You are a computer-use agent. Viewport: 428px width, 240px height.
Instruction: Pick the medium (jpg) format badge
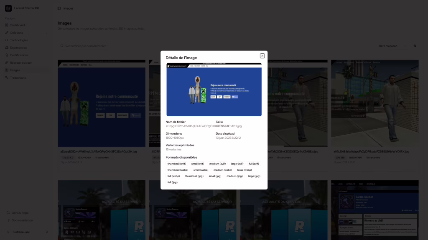pos(234,176)
